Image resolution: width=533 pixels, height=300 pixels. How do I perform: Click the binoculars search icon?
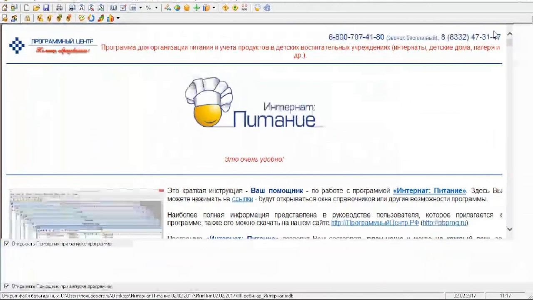tap(72, 8)
